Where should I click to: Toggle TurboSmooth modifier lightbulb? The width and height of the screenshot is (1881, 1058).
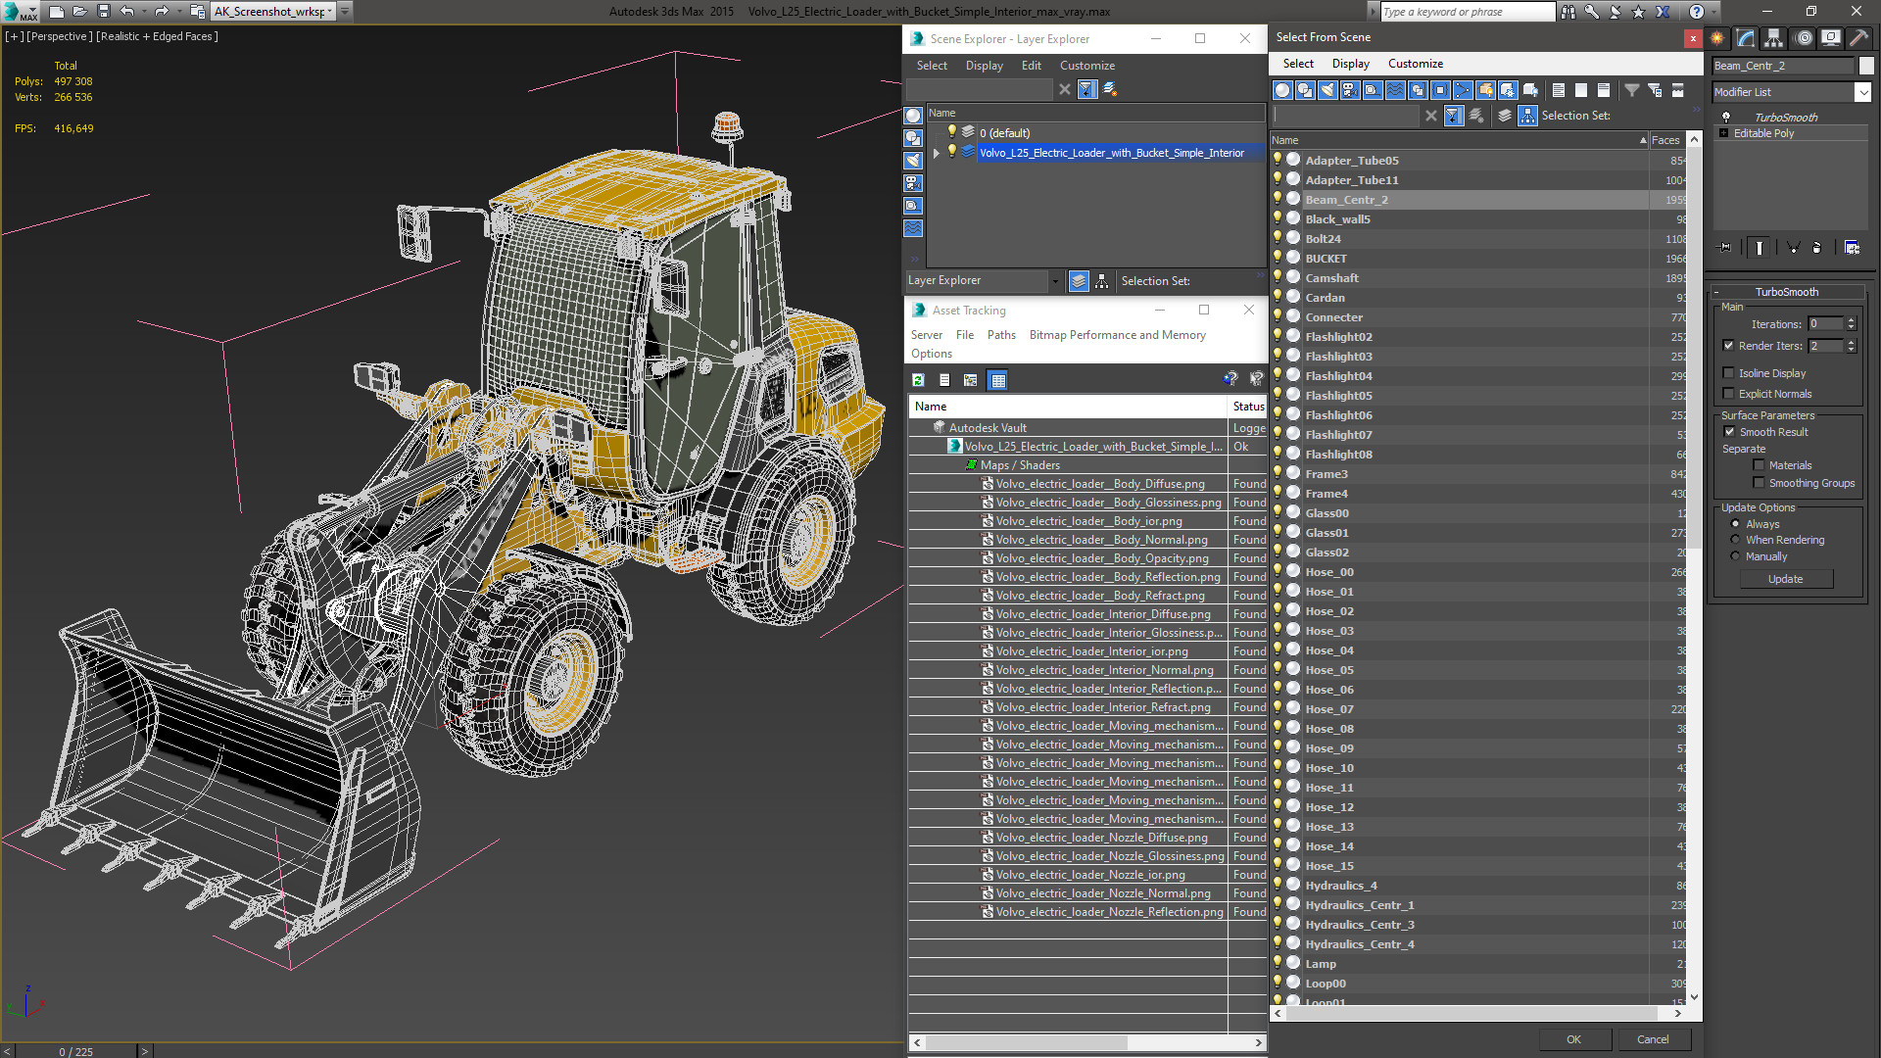tap(1726, 117)
